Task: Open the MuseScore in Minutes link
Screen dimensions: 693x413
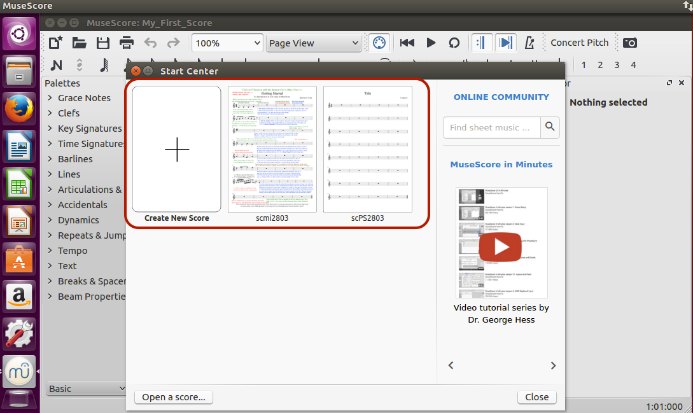Action: point(501,164)
